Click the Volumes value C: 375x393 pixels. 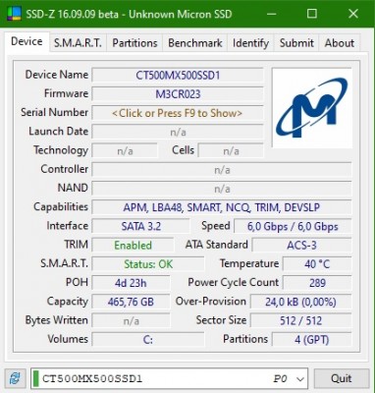(x=148, y=340)
